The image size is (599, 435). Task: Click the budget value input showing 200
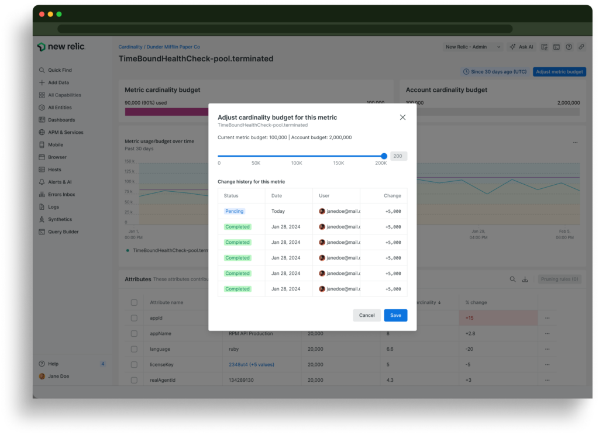[x=398, y=156]
